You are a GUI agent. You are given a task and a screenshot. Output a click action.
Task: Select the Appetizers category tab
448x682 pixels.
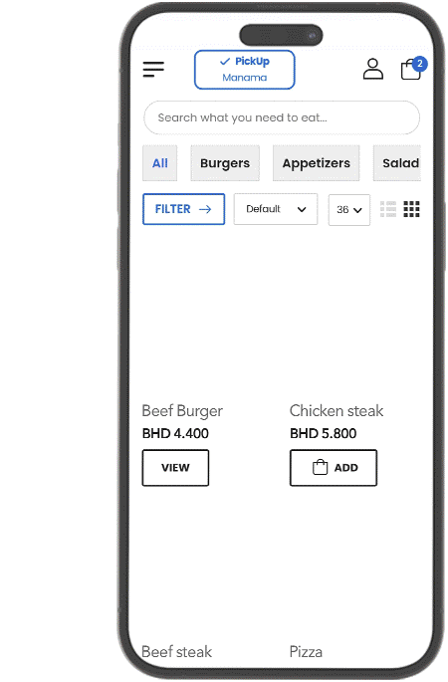point(317,163)
